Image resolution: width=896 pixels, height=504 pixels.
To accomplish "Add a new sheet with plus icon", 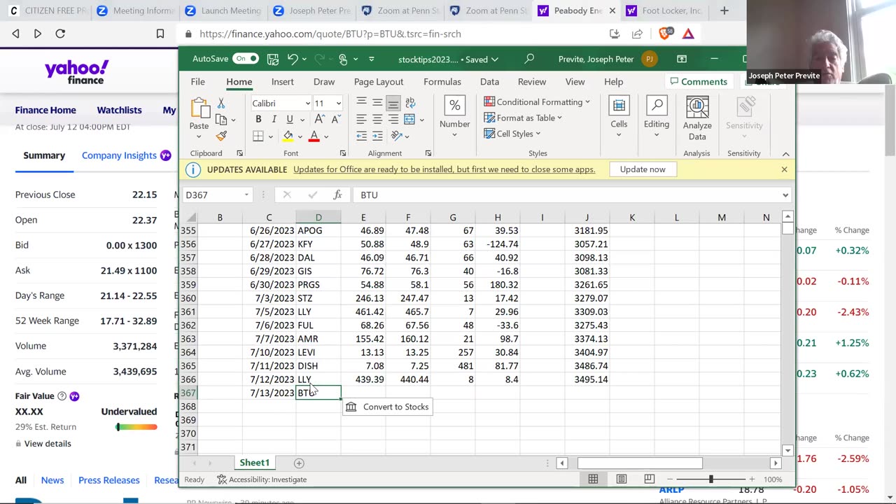I will (299, 463).
